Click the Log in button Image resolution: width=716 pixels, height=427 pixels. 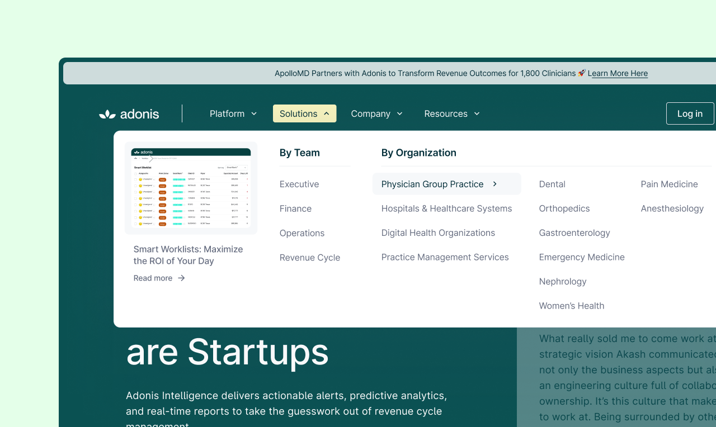pyautogui.click(x=690, y=113)
